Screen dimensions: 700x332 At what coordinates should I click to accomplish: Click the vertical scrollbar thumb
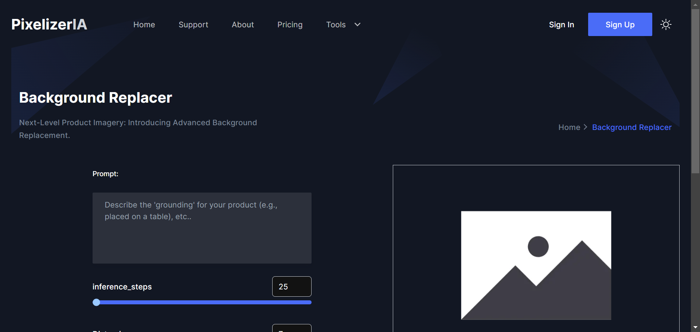(695, 91)
